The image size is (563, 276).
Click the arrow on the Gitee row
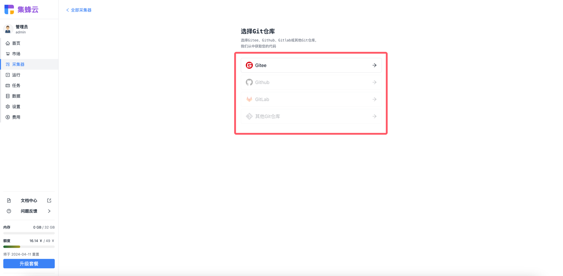click(374, 65)
